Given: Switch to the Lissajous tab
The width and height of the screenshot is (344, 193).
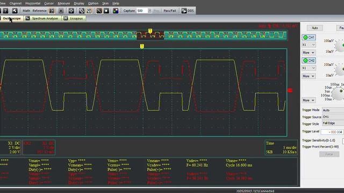Looking at the screenshot, I should point(74,18).
